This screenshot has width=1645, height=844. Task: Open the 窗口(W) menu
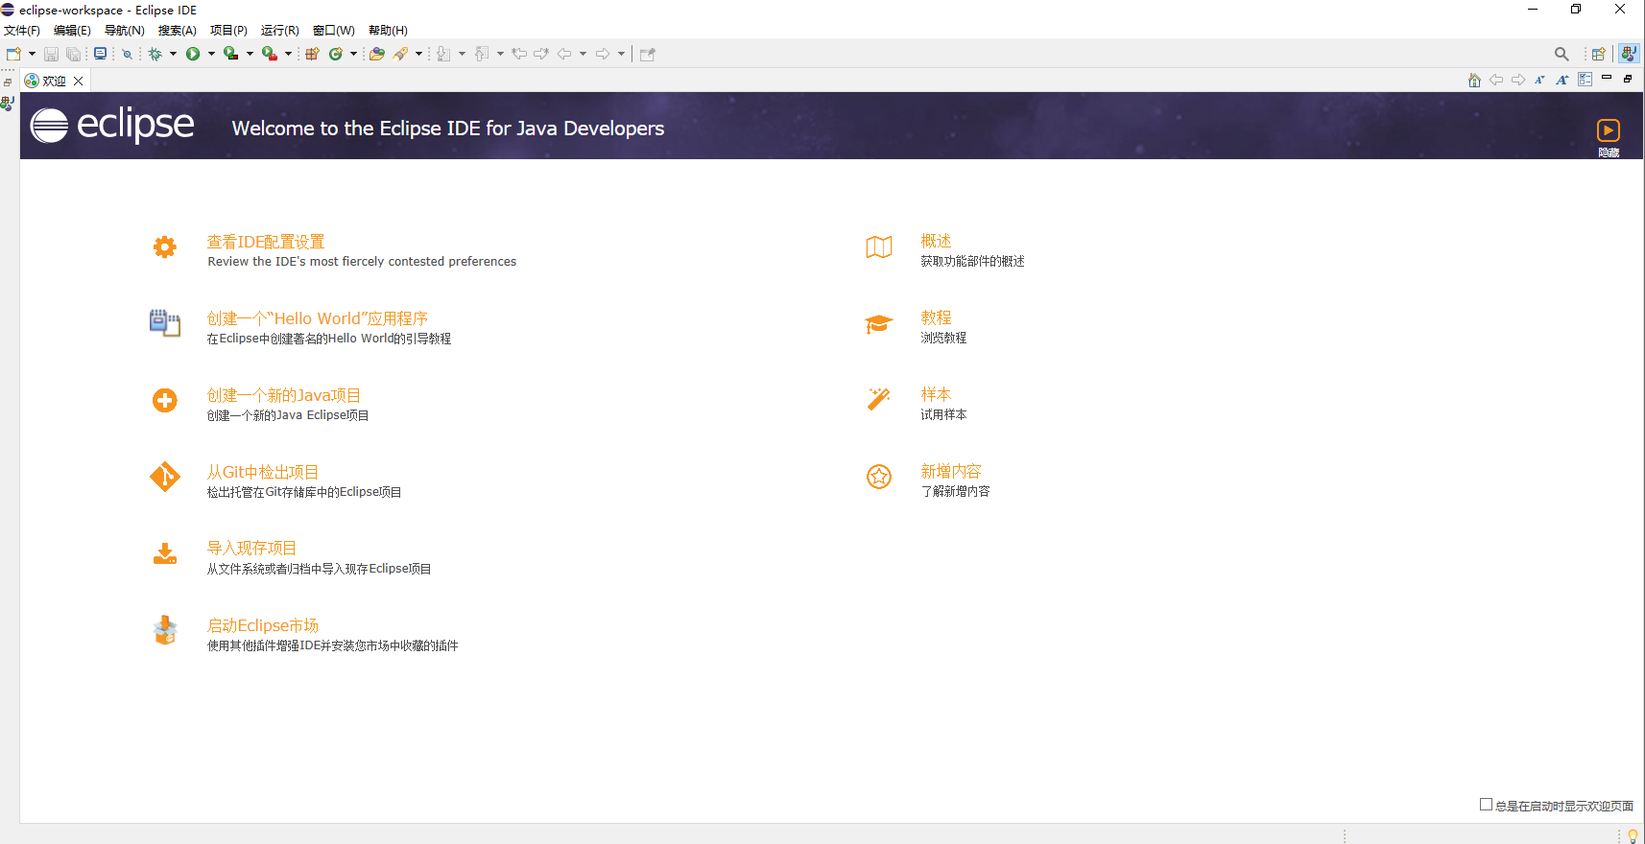pos(333,31)
